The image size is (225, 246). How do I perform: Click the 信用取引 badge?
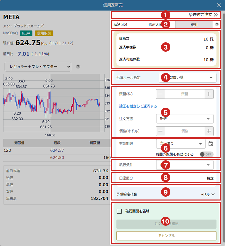coord(44,33)
